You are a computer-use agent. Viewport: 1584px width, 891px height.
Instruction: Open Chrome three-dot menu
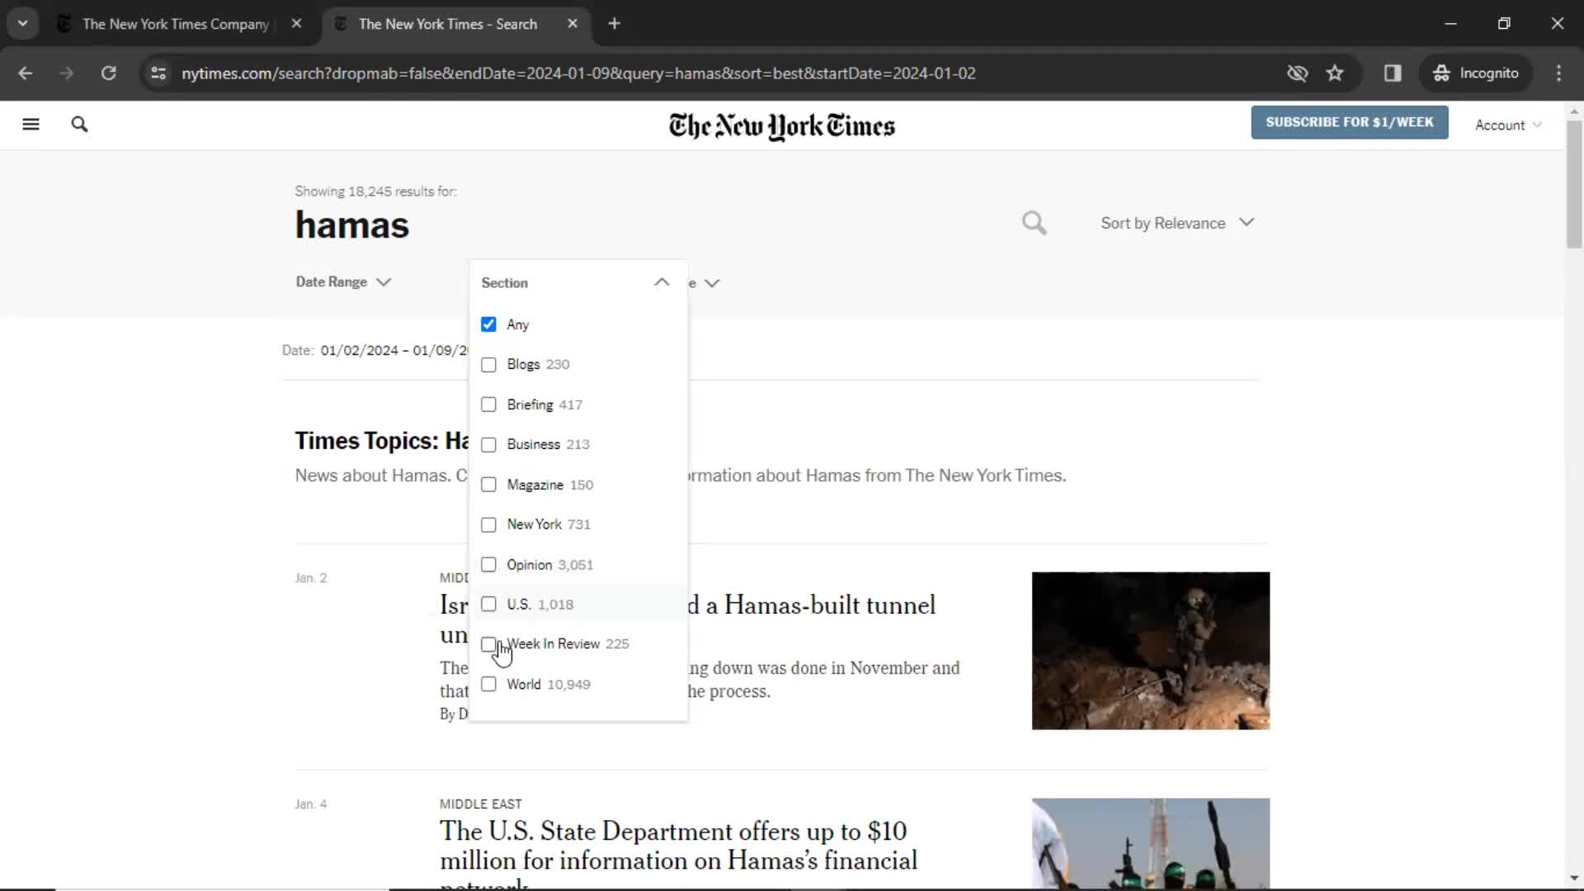1558,73
